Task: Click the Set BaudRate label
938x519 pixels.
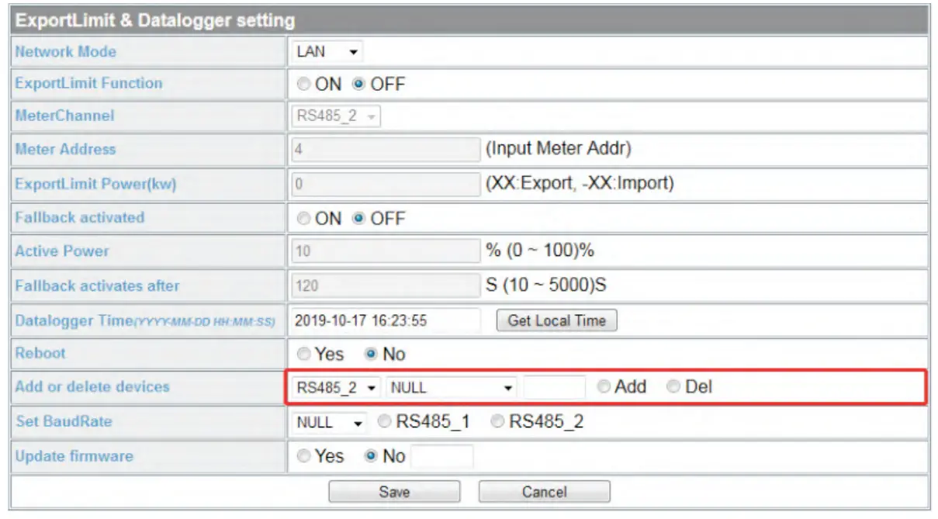Action: pos(63,421)
